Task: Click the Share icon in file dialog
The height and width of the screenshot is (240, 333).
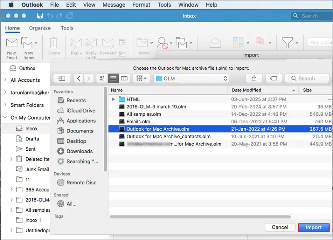Action: [x=254, y=78]
